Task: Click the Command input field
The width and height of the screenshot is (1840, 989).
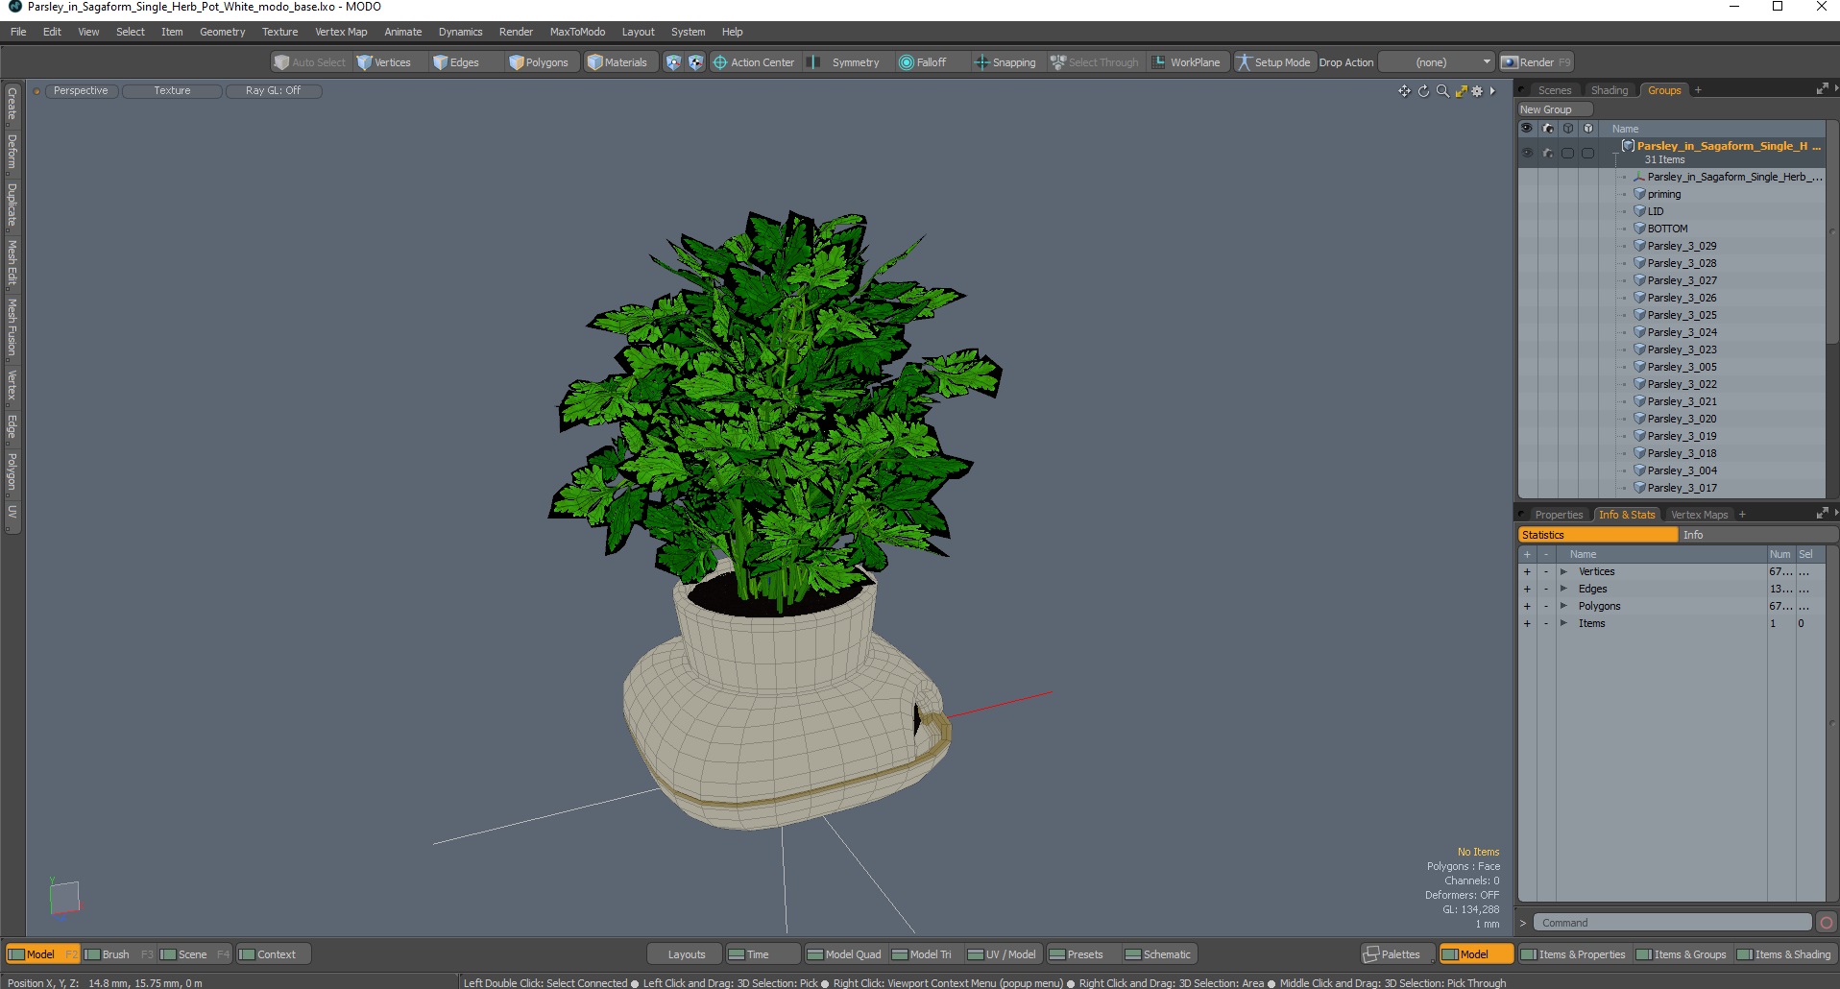Action: click(1672, 923)
